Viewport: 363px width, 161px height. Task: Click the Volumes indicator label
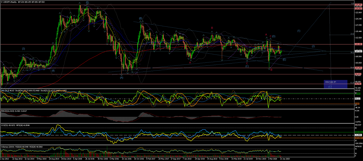click(5, 146)
